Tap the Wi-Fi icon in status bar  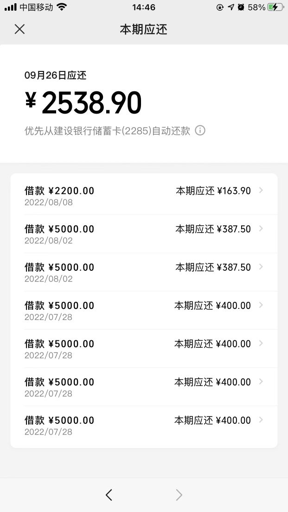tap(62, 7)
